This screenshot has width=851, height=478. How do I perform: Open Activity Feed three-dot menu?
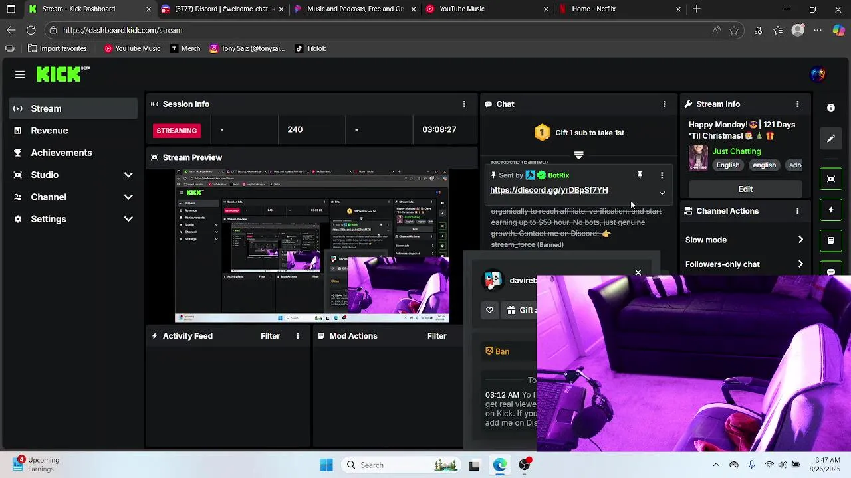tap(297, 336)
